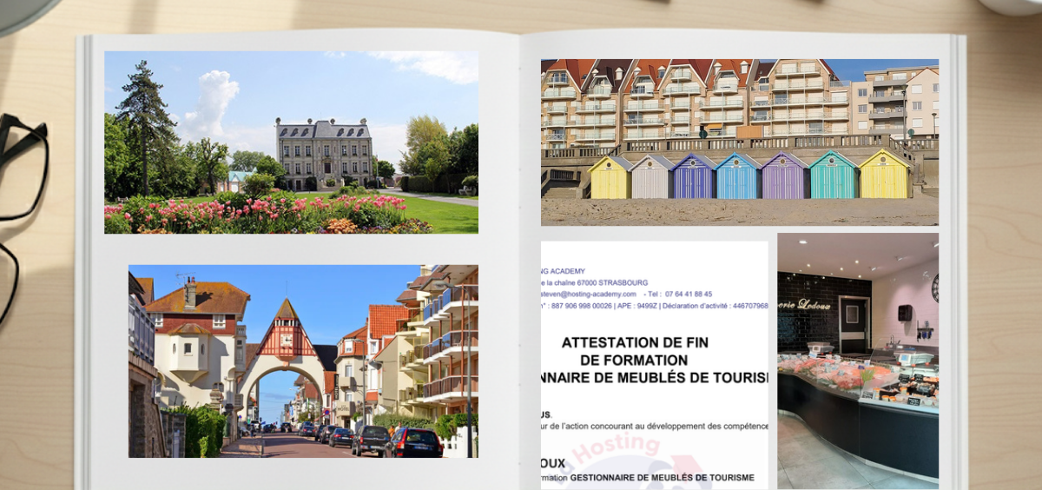The width and height of the screenshot is (1042, 490).
Task: Open the town street archway photo
Action: 303,361
